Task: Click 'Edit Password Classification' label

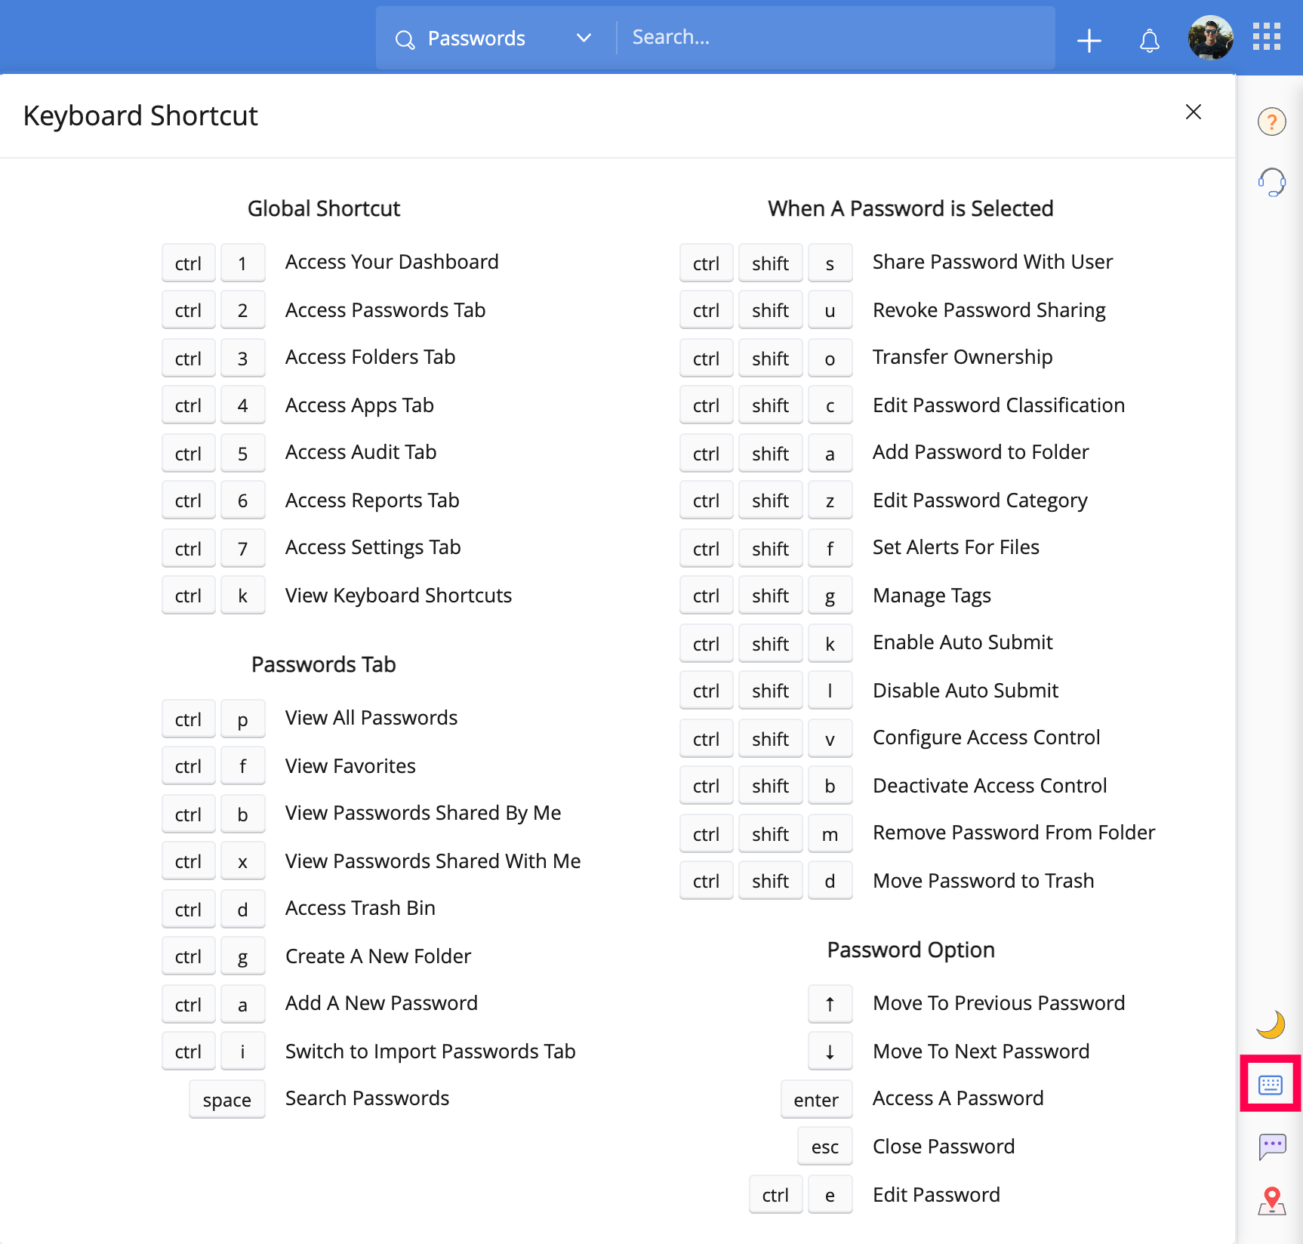Action: (999, 405)
